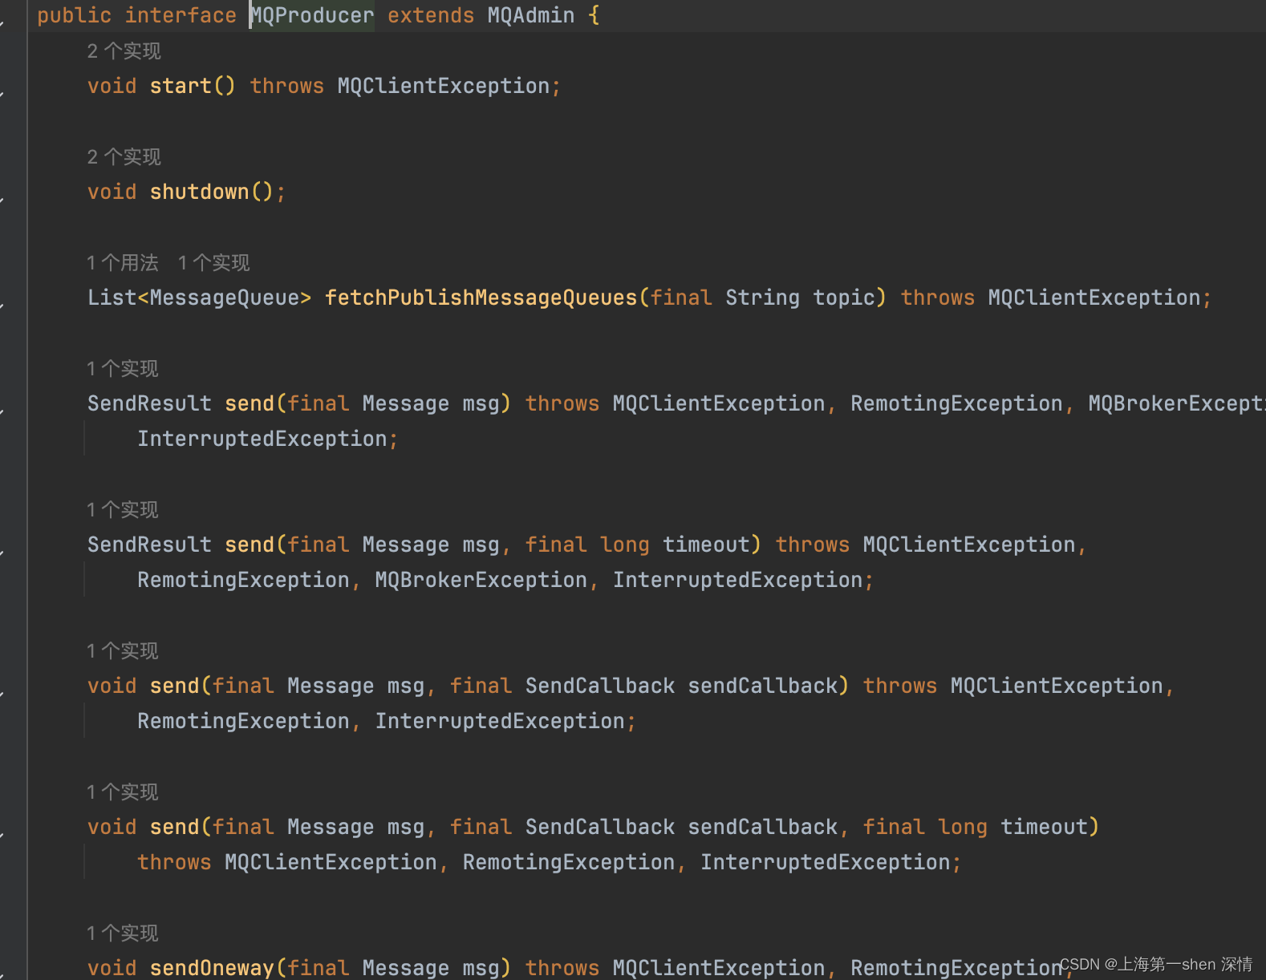Click 'timeout' in the void send callback signature
Screen dimensions: 1266x980
[1044, 827]
